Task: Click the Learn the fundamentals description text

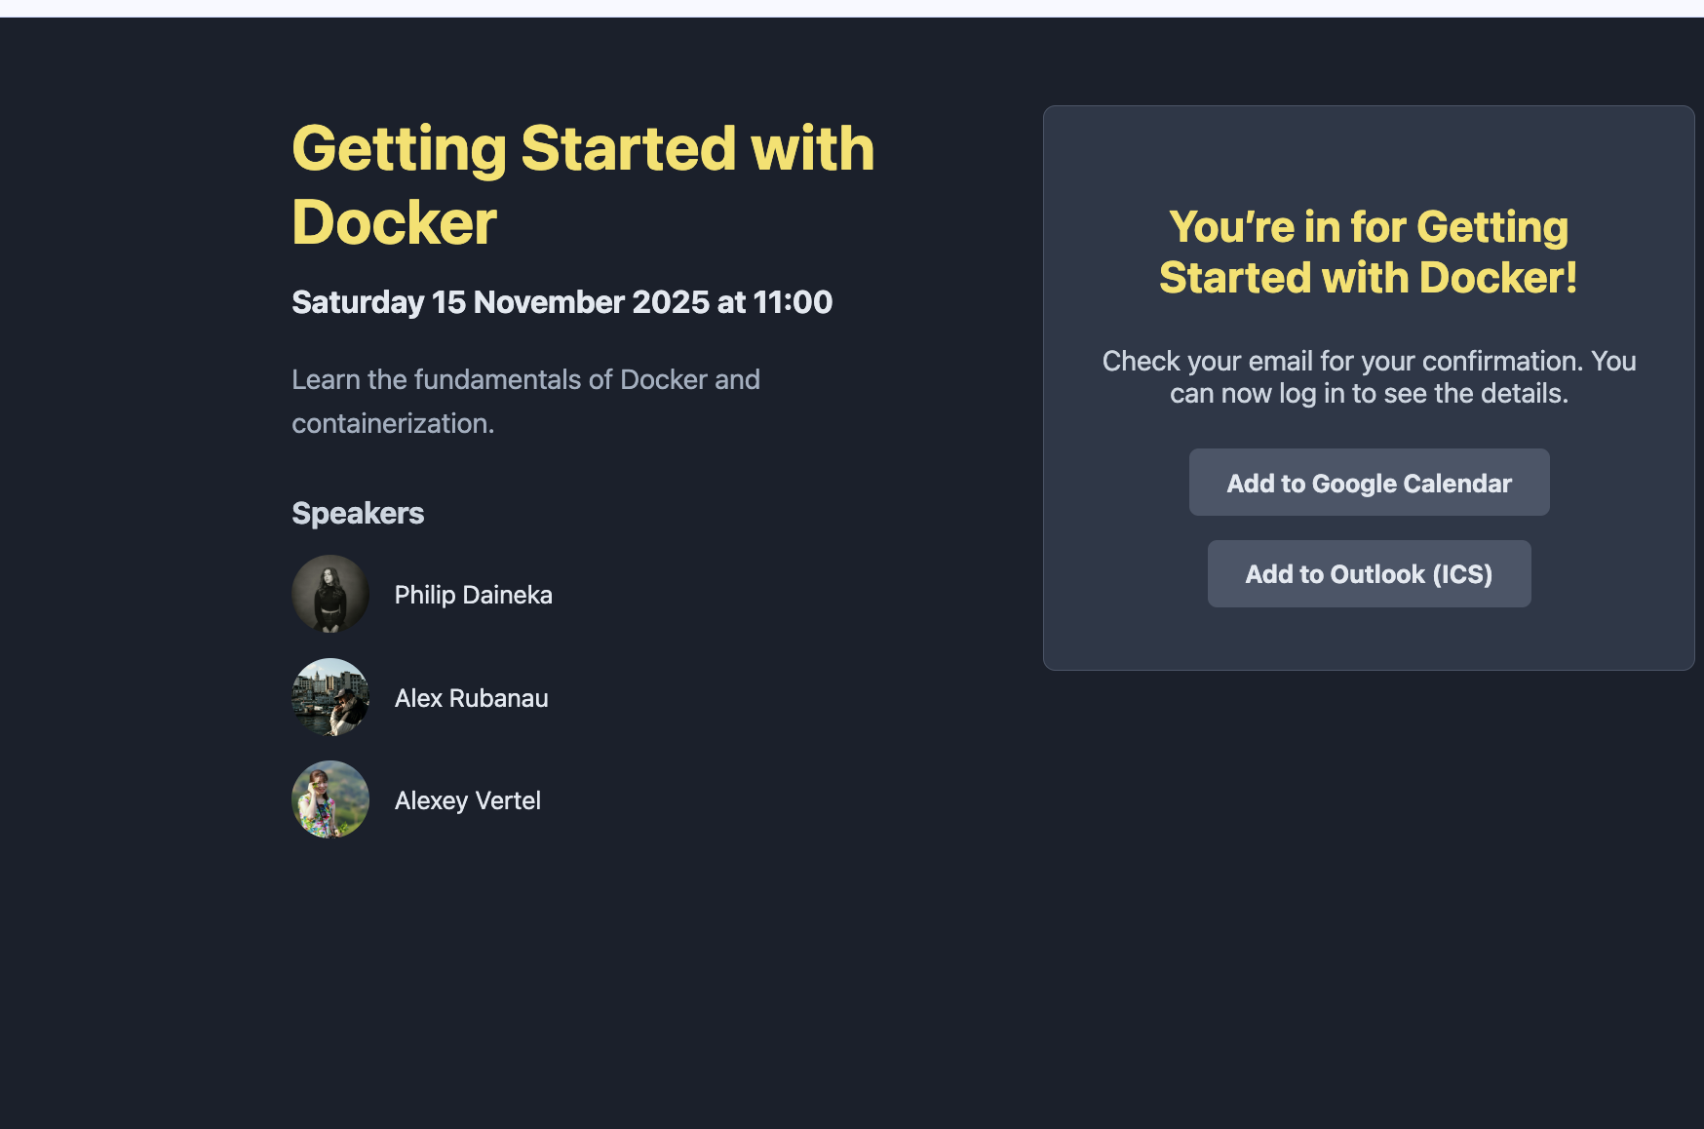Action: [x=525, y=379]
